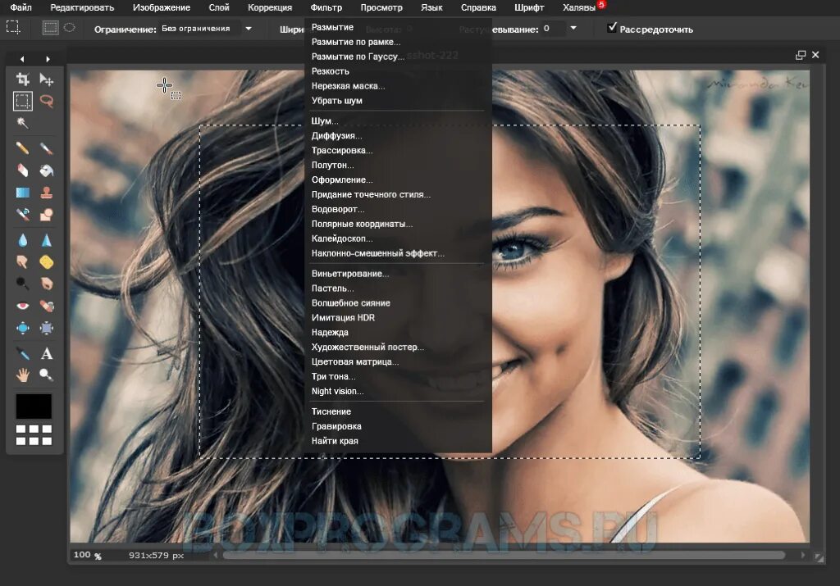Toggle the Рассредоточить checkbox
The image size is (840, 586).
612,28
